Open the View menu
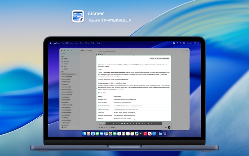Screen dimensions: 249x156 [x=72, y=43]
